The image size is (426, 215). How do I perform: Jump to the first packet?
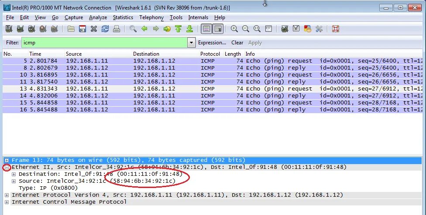[179, 29]
